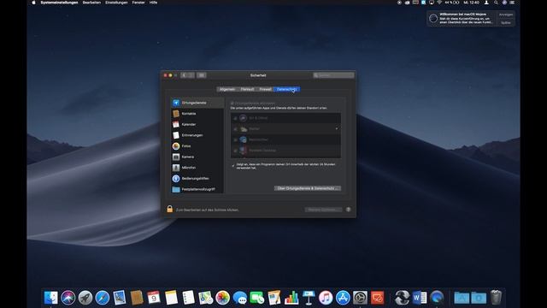Open the Fenster menu
Image resolution: width=547 pixels, height=308 pixels.
click(x=138, y=3)
